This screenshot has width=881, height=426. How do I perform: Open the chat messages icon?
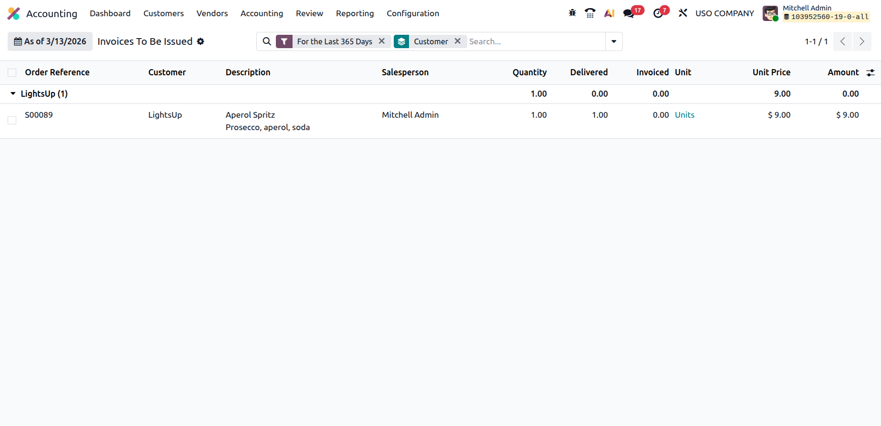pos(629,13)
